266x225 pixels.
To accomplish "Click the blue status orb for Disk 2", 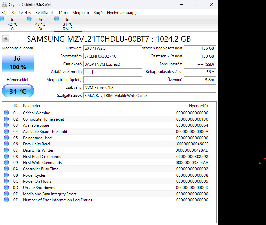I will click(57, 19).
